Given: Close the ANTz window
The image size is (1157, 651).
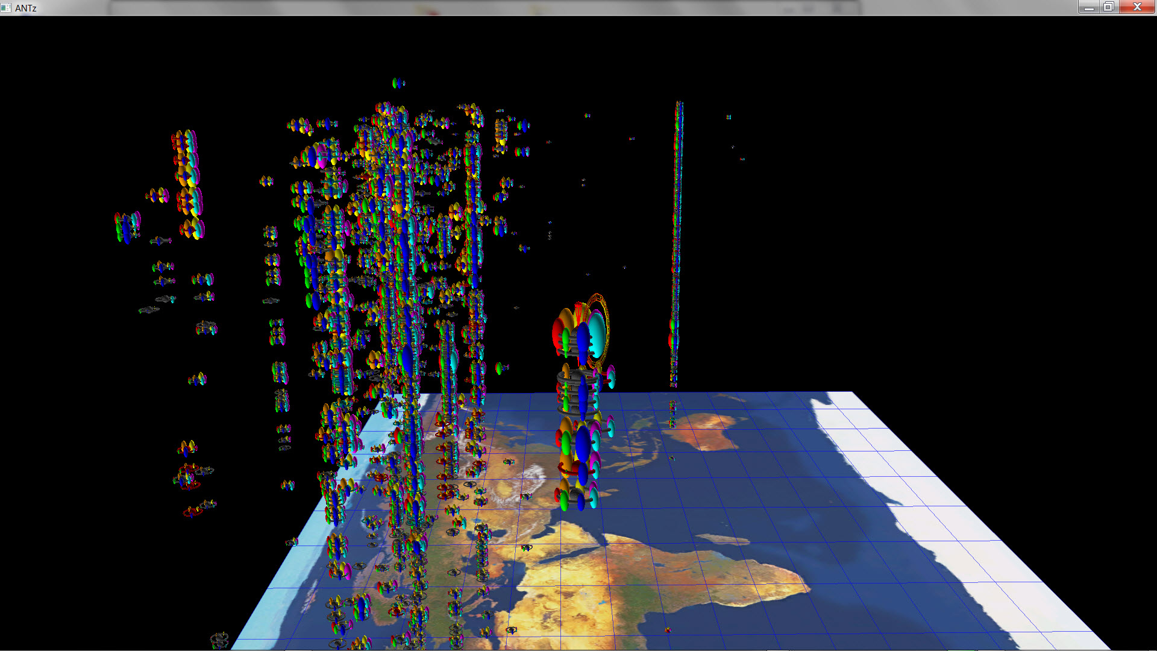Looking at the screenshot, I should [1137, 7].
